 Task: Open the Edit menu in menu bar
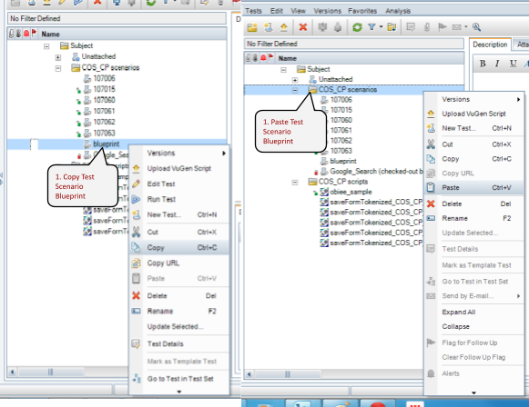click(x=276, y=11)
